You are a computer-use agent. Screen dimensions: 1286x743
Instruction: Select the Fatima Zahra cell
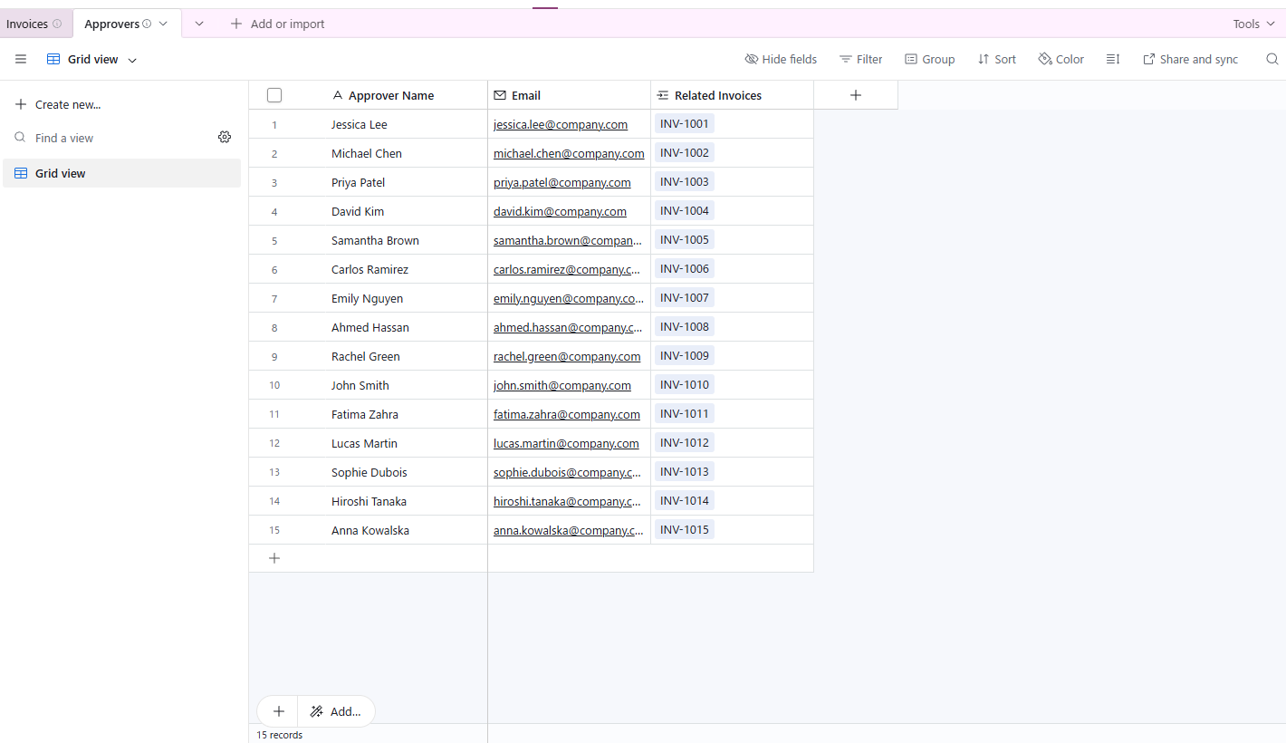(x=406, y=414)
